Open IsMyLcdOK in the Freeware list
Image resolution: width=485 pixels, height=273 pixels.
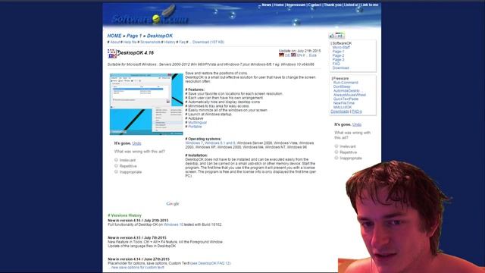(x=343, y=107)
